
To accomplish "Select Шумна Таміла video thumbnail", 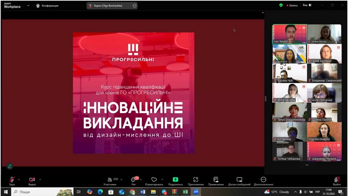I will (x=324, y=112).
